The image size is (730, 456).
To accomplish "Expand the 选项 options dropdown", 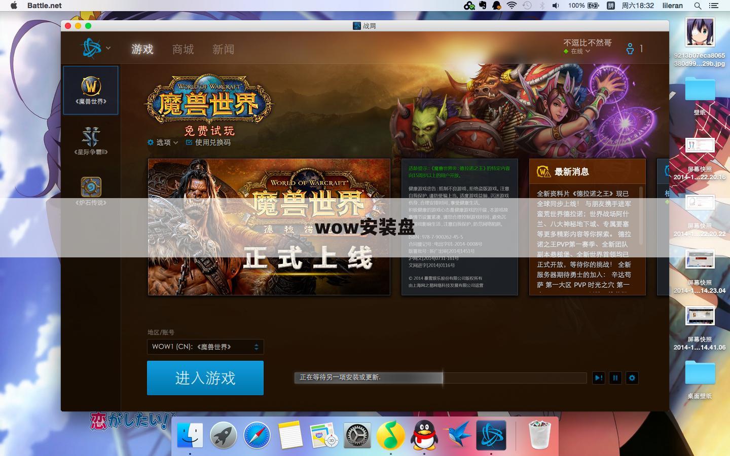I will tap(163, 142).
